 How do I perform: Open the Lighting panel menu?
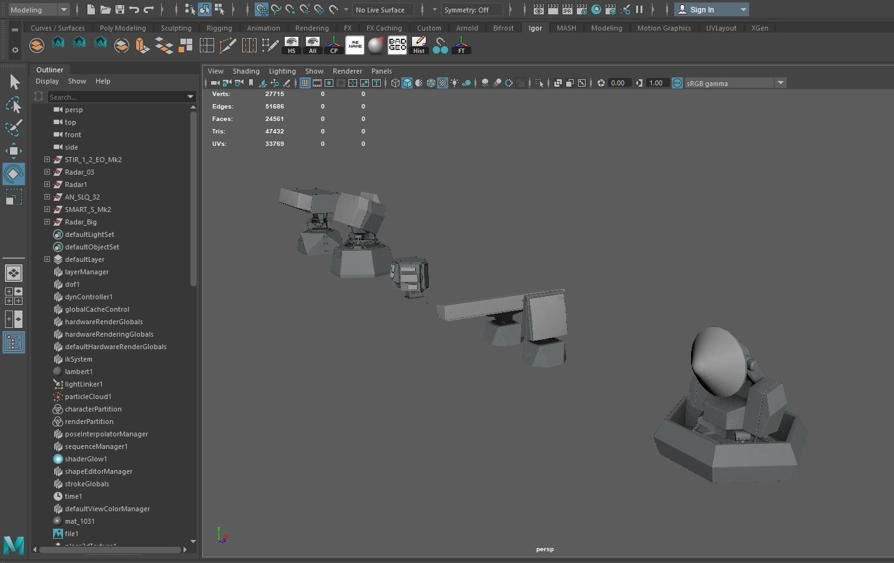click(282, 71)
